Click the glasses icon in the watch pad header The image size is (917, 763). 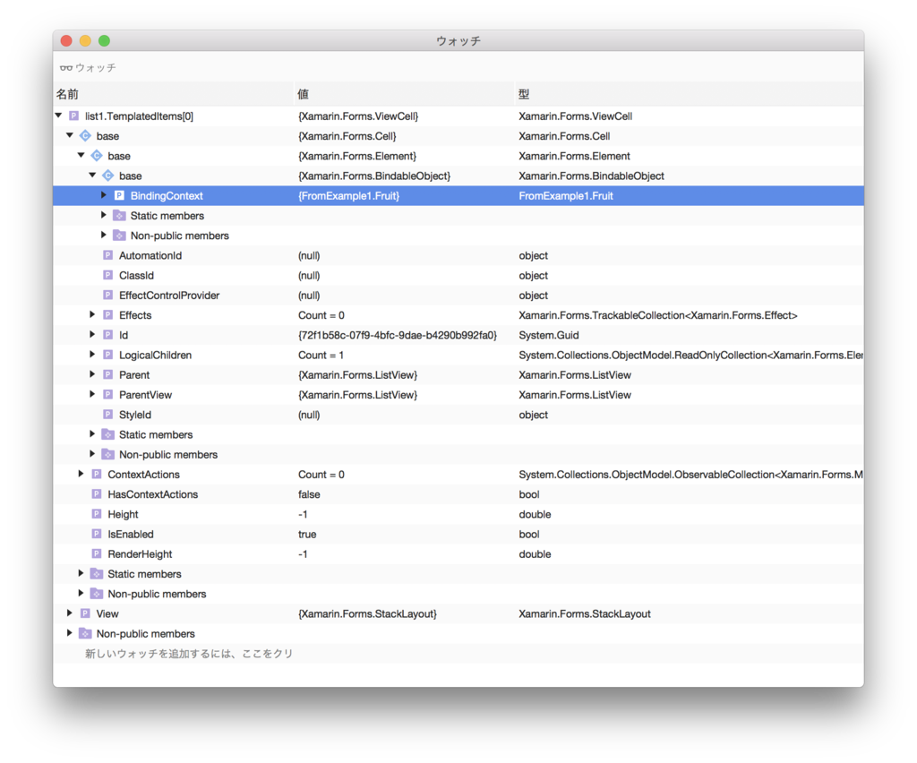point(66,68)
